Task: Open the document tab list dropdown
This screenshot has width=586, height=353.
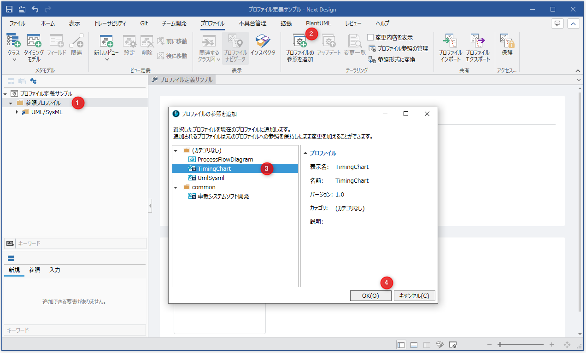Action: (x=579, y=80)
